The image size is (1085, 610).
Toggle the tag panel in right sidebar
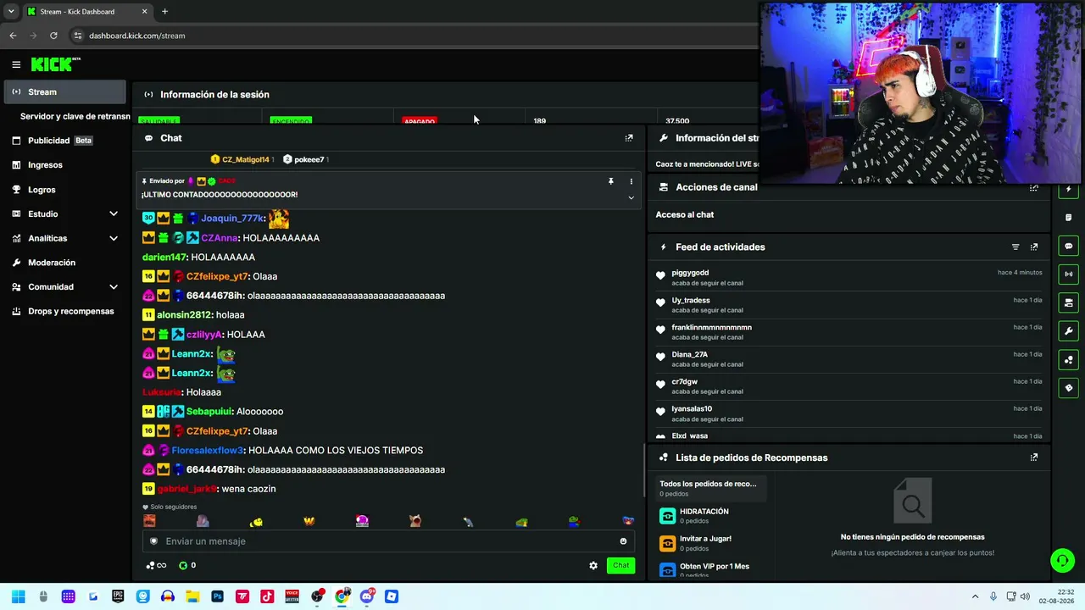click(1068, 388)
